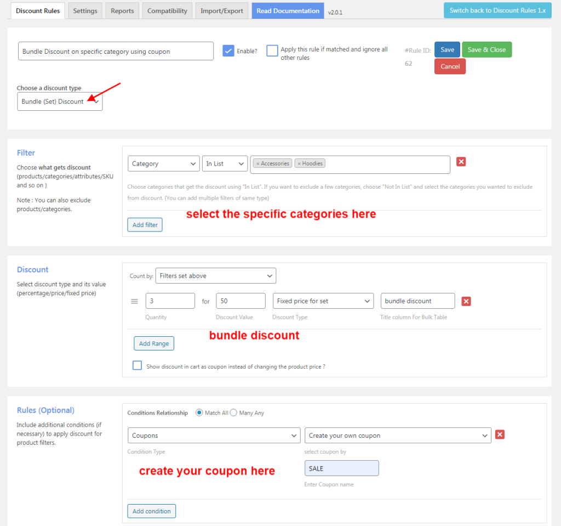Delete the Coupons condition row
Image resolution: width=561 pixels, height=526 pixels.
[x=500, y=434]
